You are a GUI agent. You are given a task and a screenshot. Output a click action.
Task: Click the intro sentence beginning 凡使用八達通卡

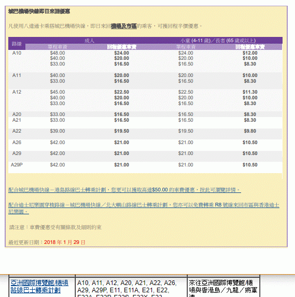pyautogui.click(x=105, y=26)
